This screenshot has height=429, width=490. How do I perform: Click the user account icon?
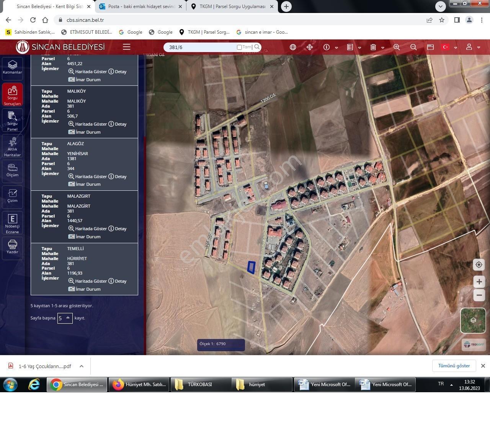tap(469, 47)
